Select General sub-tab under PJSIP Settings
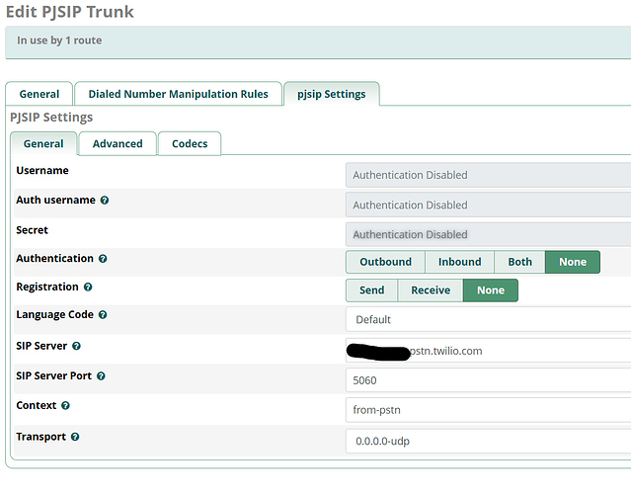Image resolution: width=631 pixels, height=494 pixels. [x=43, y=143]
